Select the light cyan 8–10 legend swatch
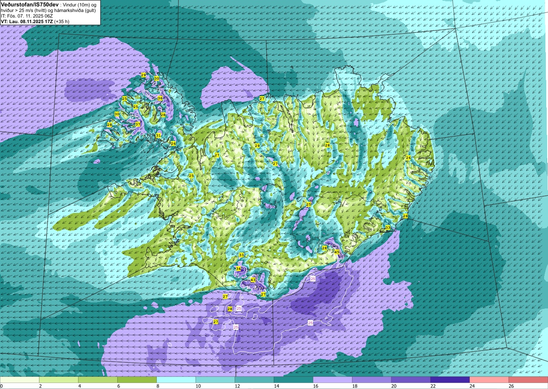This screenshot has height=389, width=548. [x=176, y=380]
